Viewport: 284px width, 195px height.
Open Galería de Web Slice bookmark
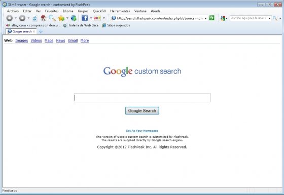coord(81,25)
